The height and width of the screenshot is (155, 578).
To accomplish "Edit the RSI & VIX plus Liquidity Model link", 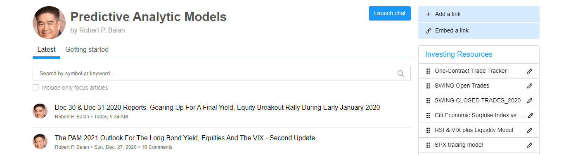I will tap(530, 130).
